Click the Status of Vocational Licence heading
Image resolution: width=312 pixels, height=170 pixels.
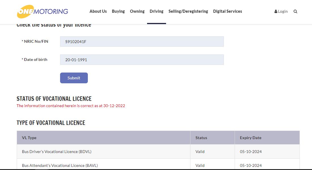pos(54,99)
